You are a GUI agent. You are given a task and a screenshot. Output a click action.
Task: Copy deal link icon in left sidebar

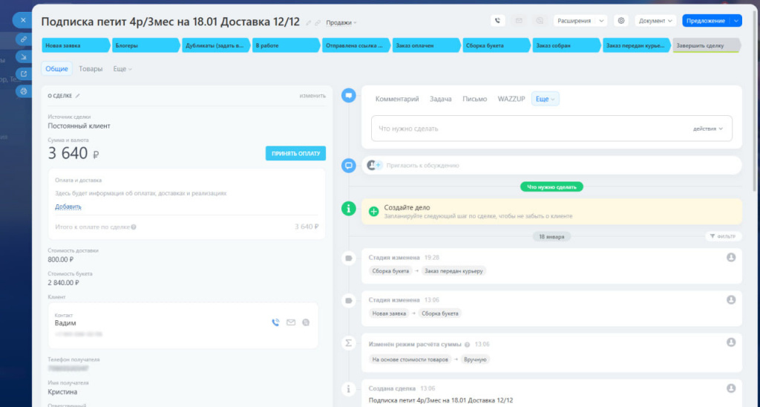click(23, 39)
